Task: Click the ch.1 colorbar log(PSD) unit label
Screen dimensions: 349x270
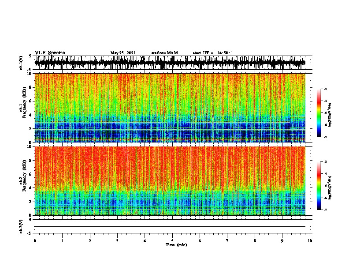Action: pos(330,115)
